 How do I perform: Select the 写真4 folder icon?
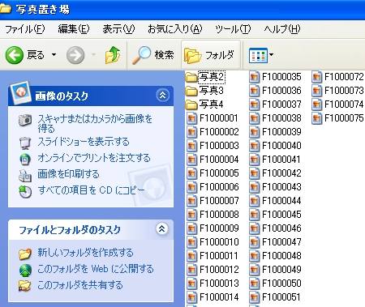(x=191, y=104)
